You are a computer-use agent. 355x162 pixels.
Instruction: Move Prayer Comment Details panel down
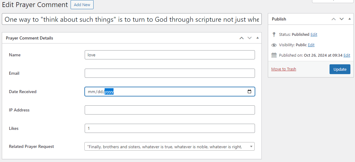pyautogui.click(x=249, y=38)
